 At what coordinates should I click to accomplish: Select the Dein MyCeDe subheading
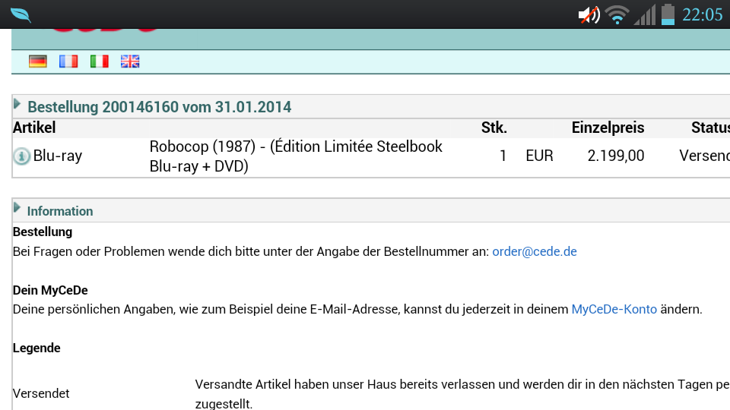point(50,290)
